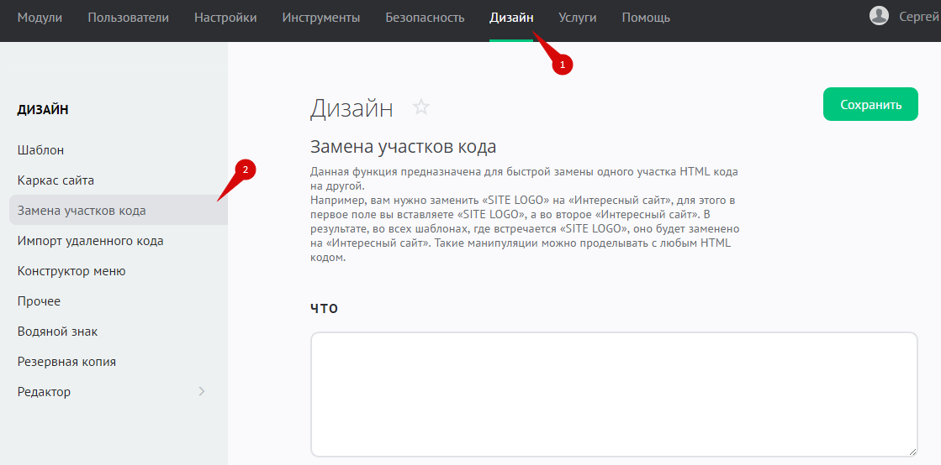Go to the Настройки menu
Screen dimensions: 941x465
[x=225, y=18]
